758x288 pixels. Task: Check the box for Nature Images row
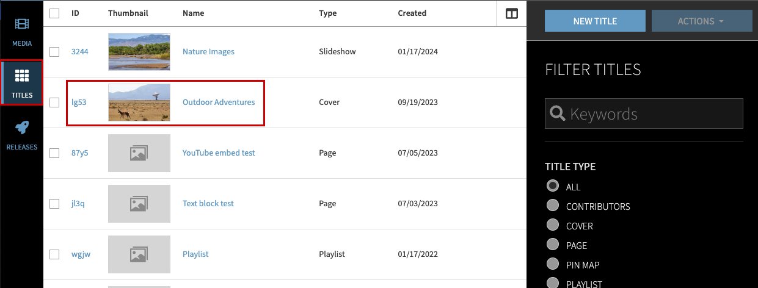[54, 52]
